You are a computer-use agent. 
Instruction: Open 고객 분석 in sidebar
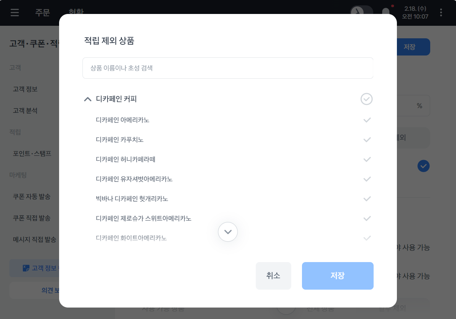pos(25,111)
